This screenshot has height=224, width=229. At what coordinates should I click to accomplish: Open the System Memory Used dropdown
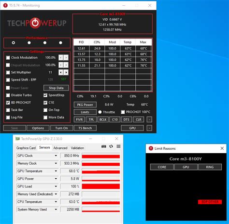pyautogui.click(x=56, y=210)
